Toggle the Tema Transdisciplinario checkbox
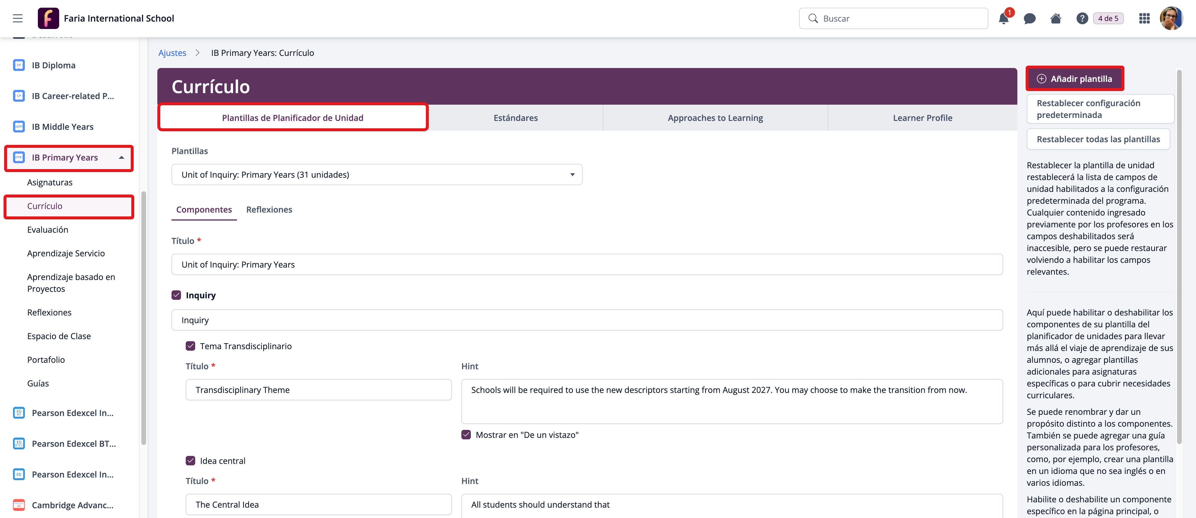Screen dimensions: 1196x518 [x=190, y=346]
